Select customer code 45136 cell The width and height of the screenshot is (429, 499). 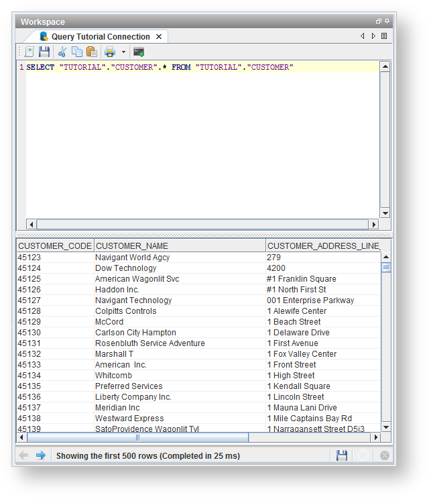56,397
